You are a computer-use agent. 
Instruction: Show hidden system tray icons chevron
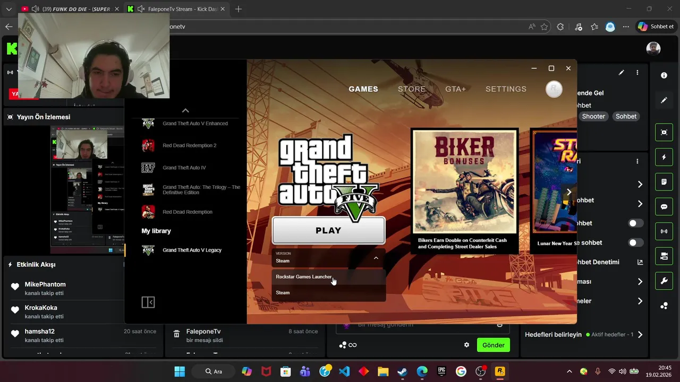pyautogui.click(x=569, y=371)
